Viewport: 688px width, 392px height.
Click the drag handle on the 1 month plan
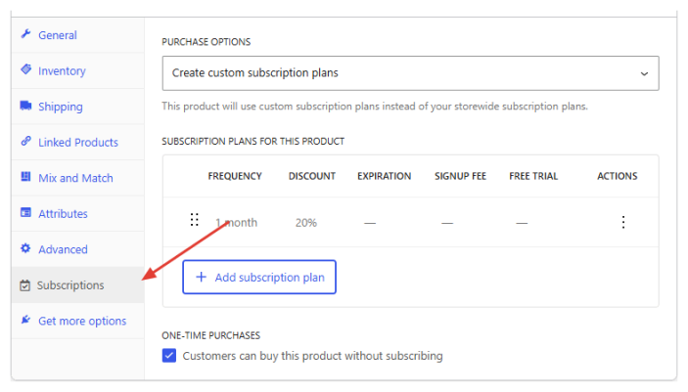195,220
